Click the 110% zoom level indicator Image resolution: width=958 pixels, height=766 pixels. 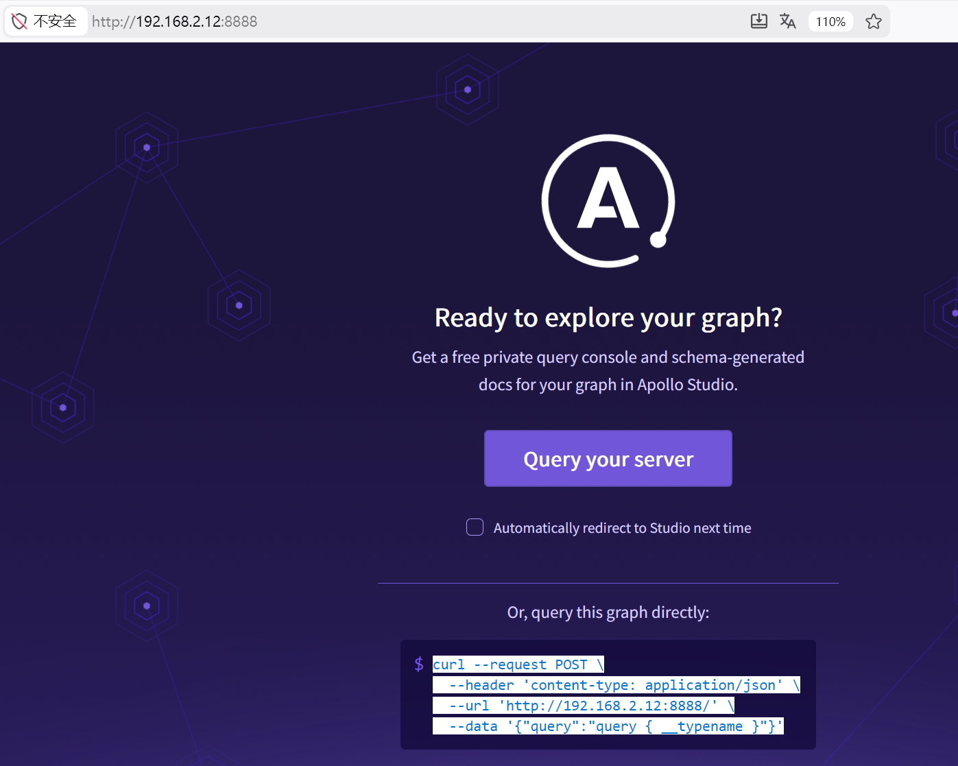830,21
